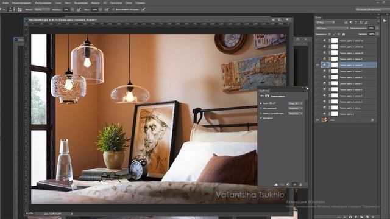Show layer Поиск цвета 1 копия 2

[317, 102]
